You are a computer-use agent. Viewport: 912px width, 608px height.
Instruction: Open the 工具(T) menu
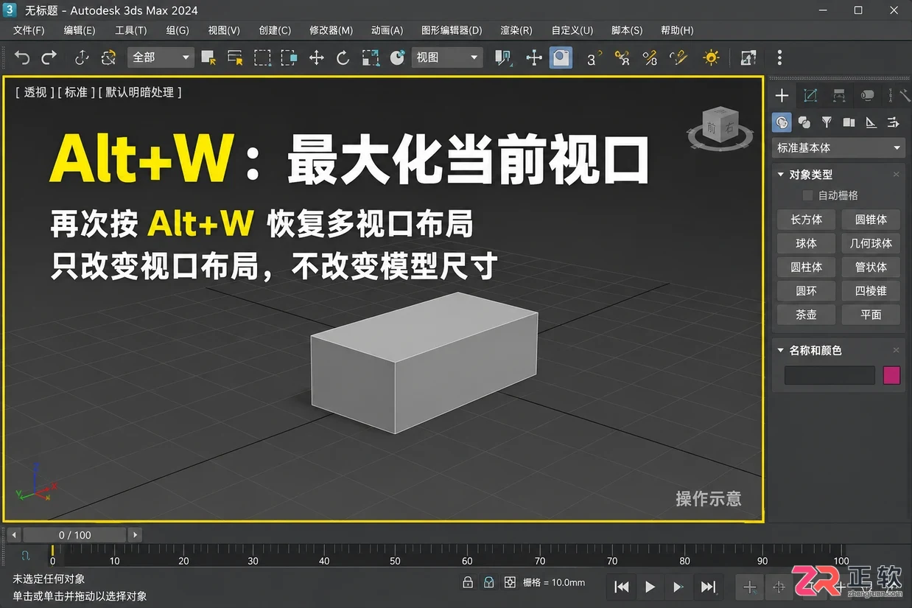coord(131,30)
